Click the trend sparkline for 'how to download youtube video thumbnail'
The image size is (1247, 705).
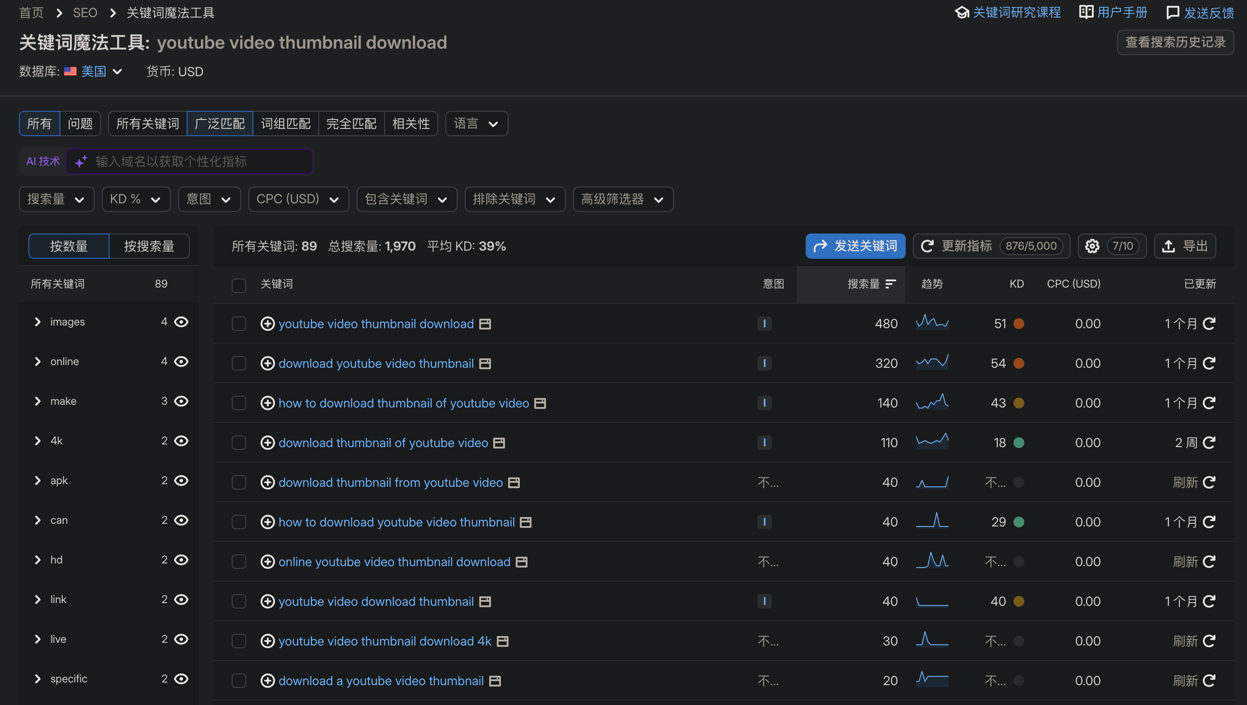coord(932,522)
